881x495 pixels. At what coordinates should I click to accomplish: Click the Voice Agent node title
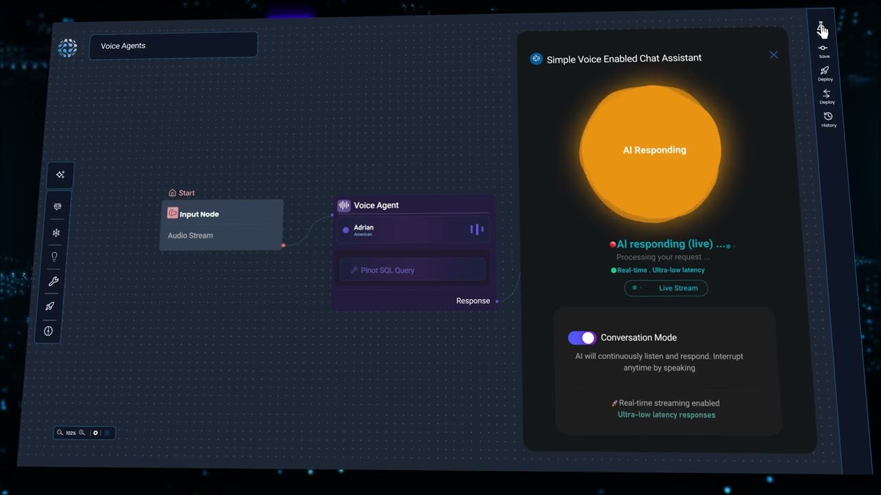pos(376,205)
